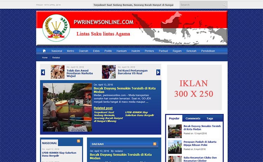Type in the Search input field

[201, 5]
